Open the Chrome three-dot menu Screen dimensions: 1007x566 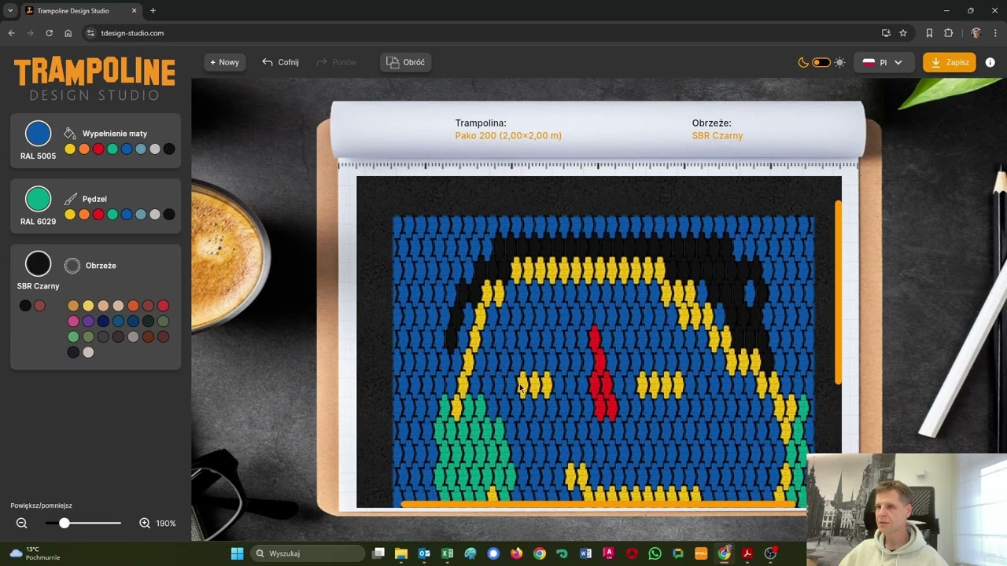996,33
